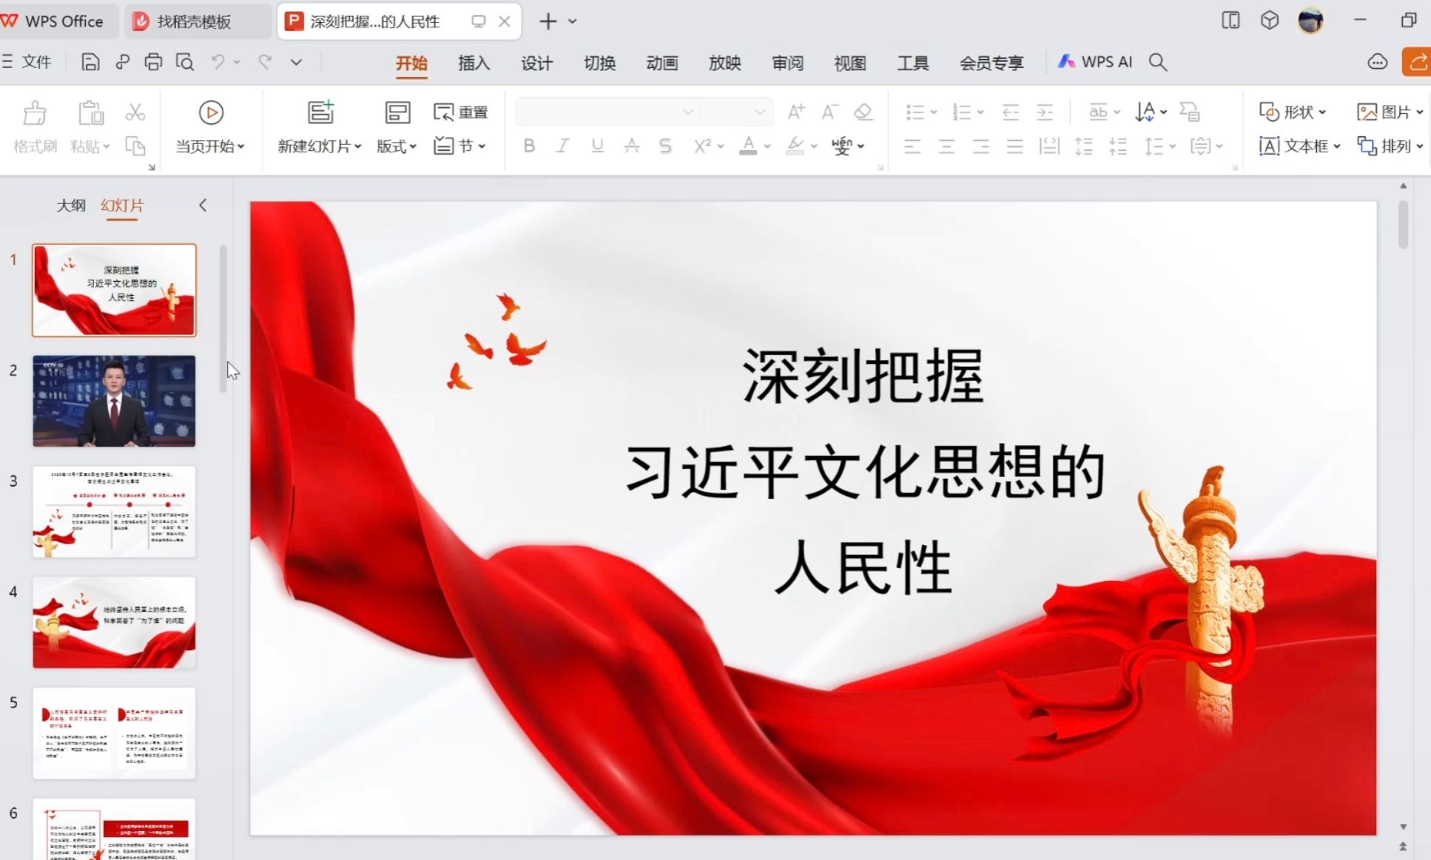This screenshot has width=1431, height=860.
Task: Click the Reset (重置) button
Action: coord(461,112)
